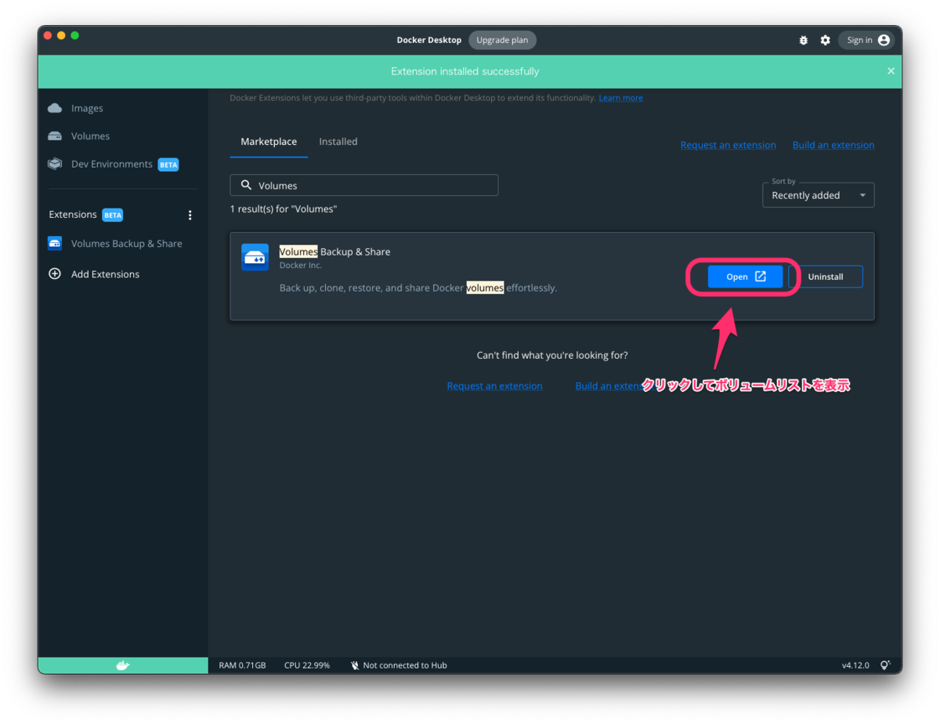Click the v4.12.0 version label

(855, 665)
